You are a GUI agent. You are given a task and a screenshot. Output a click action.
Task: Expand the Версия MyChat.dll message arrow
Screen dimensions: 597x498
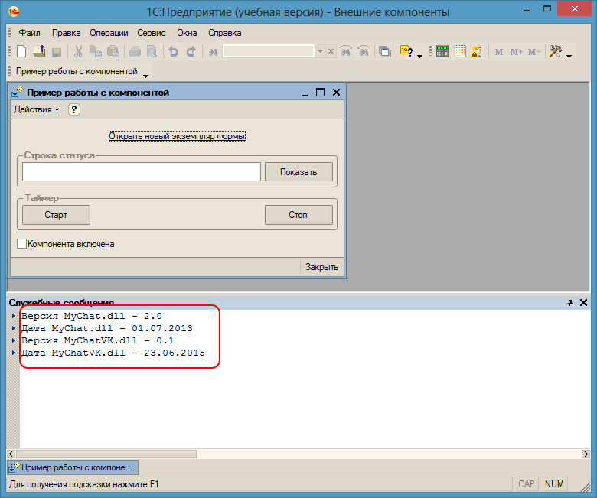pyautogui.click(x=13, y=316)
